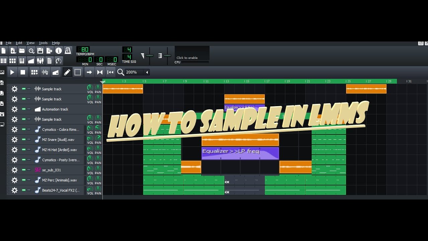Open new project from template dropdown
Image resolution: width=428 pixels, height=241 pixels.
(x=13, y=51)
